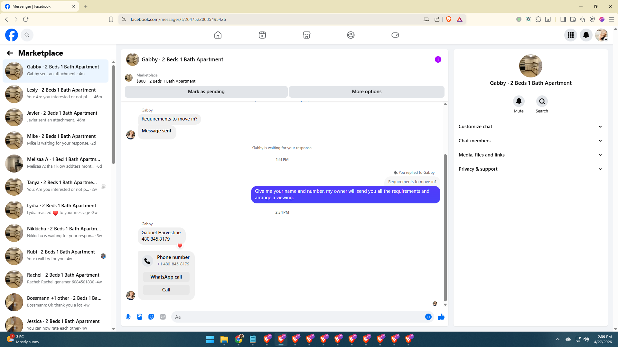
Task: Reload the Messenger page
Action: pyautogui.click(x=26, y=19)
